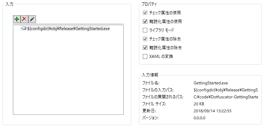The height and width of the screenshot is (128, 265).
Task: Click the red X remove input icon
Action: point(24,19)
